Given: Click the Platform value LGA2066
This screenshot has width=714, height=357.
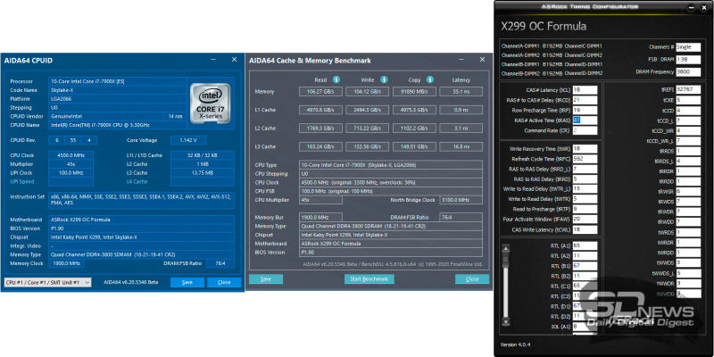Looking at the screenshot, I should tap(118, 99).
